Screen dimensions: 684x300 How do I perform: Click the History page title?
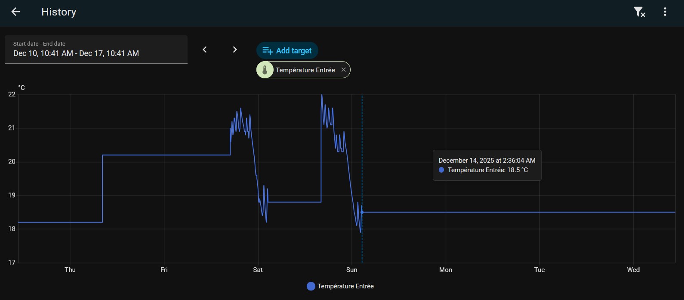point(59,12)
